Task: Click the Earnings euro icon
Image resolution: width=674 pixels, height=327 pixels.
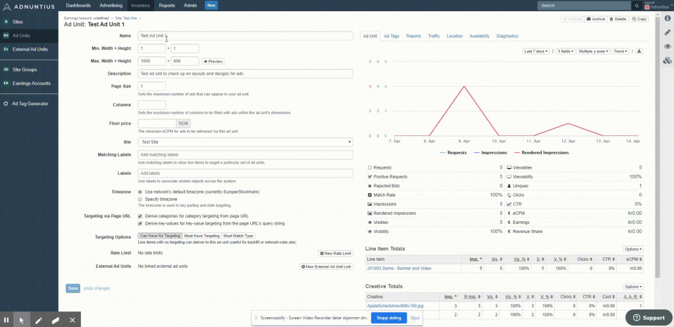Action: [509, 223]
